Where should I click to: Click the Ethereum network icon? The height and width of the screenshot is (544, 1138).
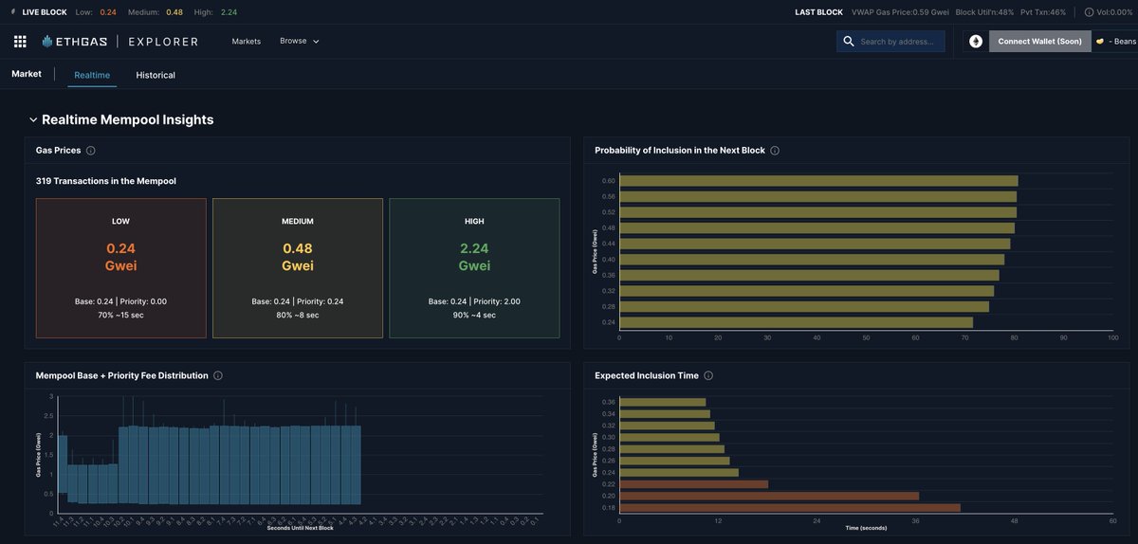click(976, 42)
